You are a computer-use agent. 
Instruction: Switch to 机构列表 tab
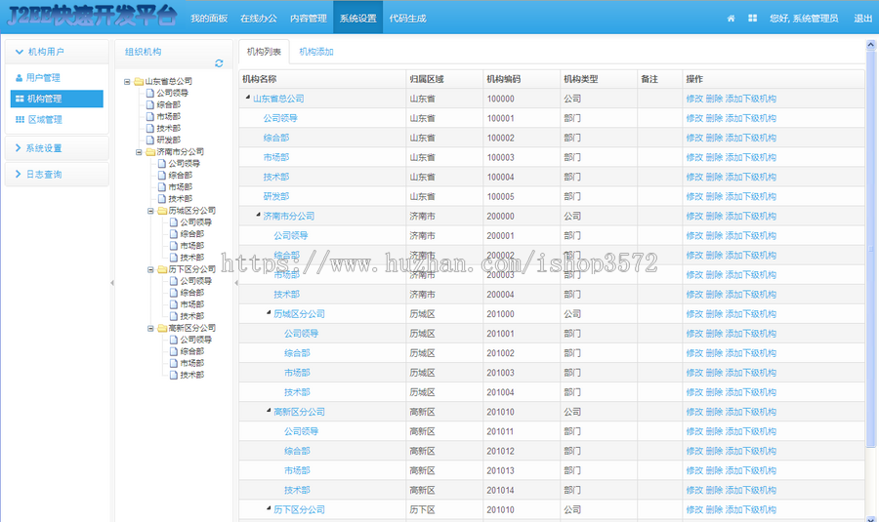(264, 52)
